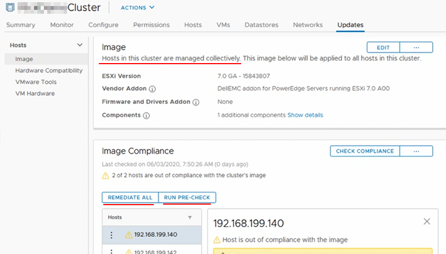The height and width of the screenshot is (254, 446).
Task: Select Image in the sidebar
Action: (x=46, y=59)
